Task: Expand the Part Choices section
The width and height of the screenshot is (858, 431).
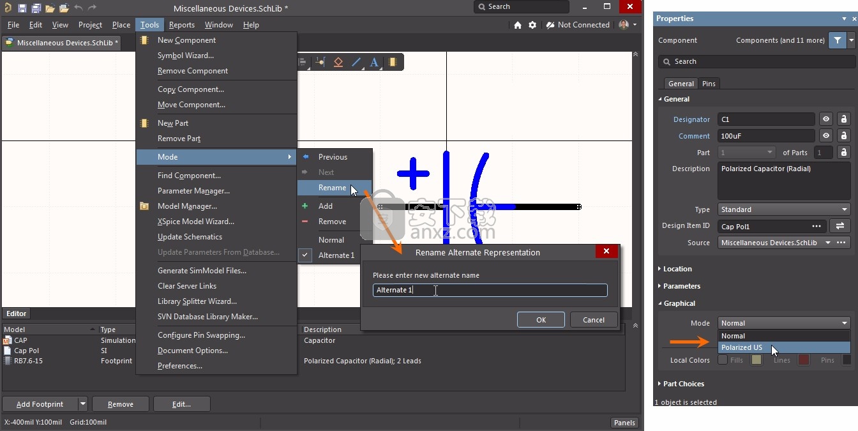Action: (x=683, y=384)
